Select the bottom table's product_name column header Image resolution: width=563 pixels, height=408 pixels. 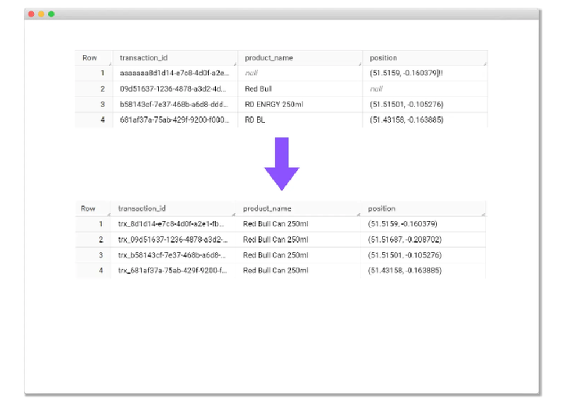[x=298, y=208]
